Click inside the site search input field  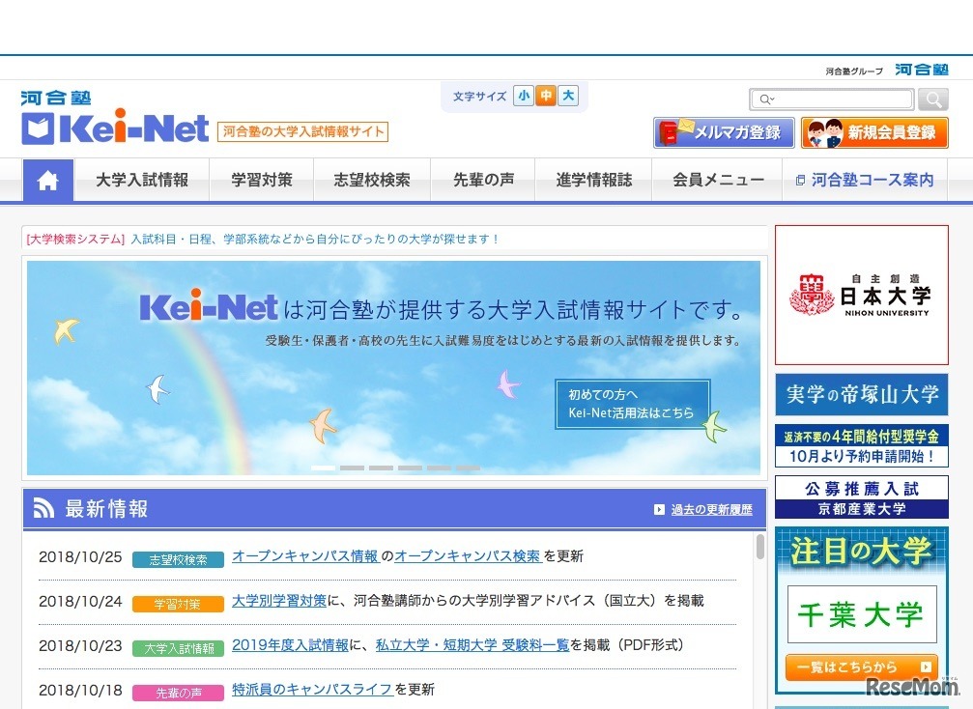[841, 99]
